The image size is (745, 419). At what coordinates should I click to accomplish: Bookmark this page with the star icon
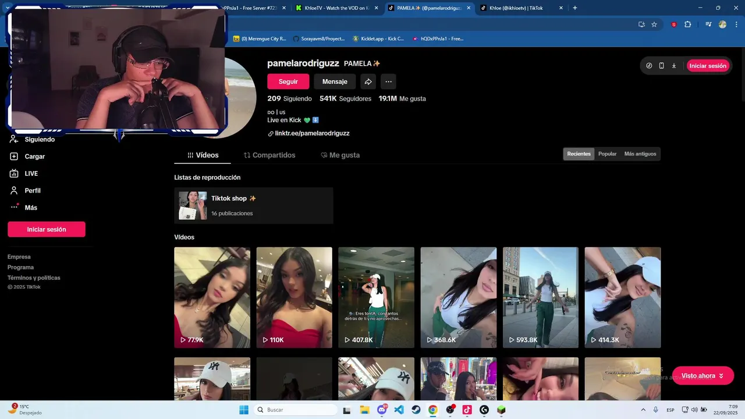point(654,24)
